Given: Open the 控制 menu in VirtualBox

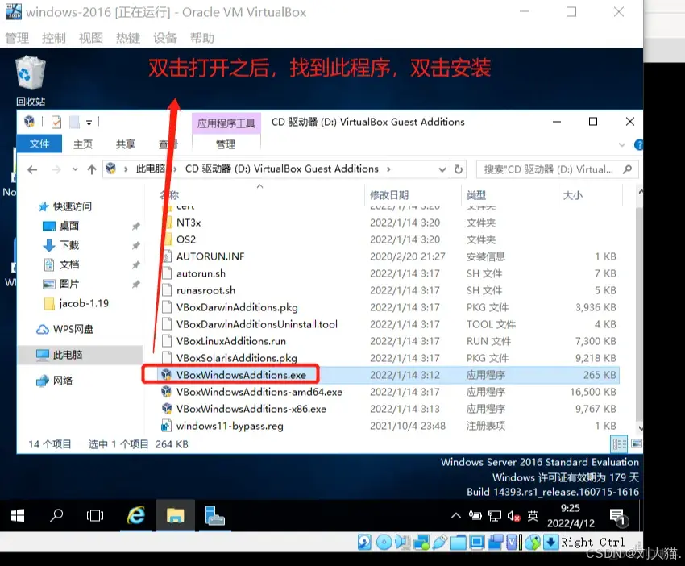Looking at the screenshot, I should coord(54,38).
